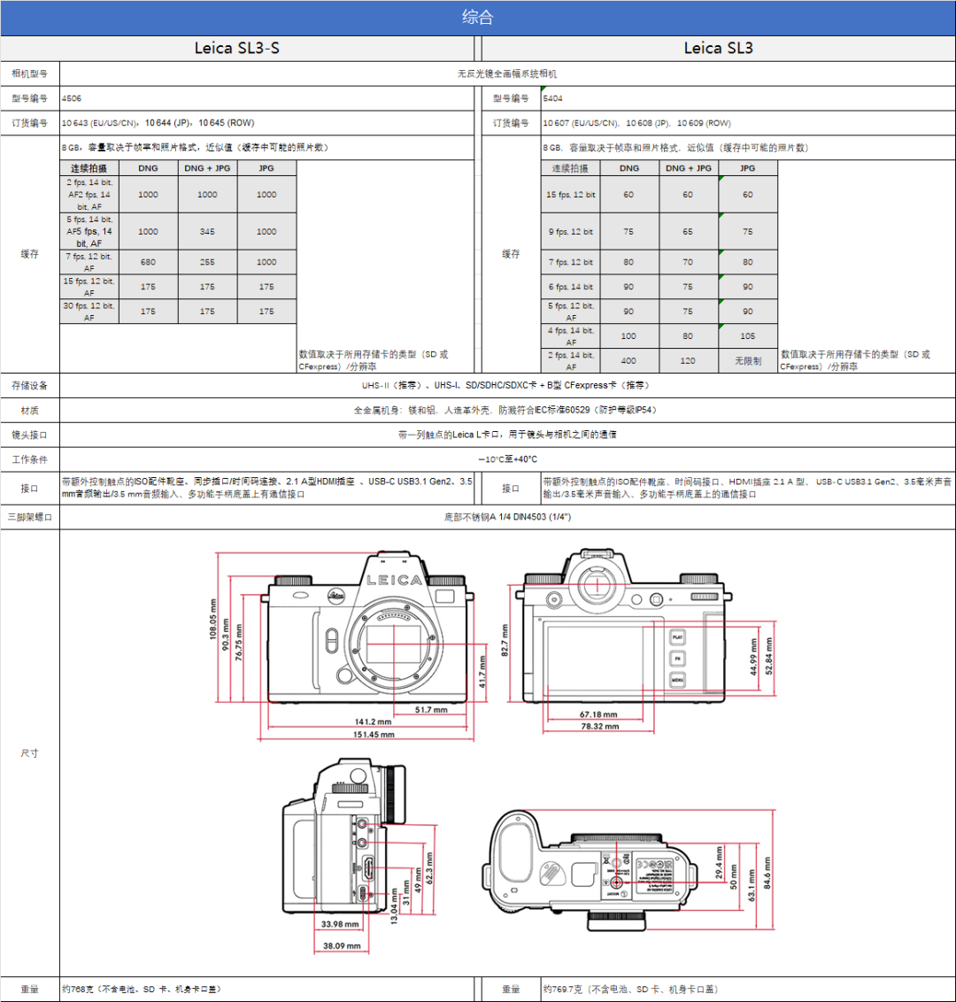956x1002 pixels.
Task: Click the 78.32 mm dimension label
Action: coord(600,727)
